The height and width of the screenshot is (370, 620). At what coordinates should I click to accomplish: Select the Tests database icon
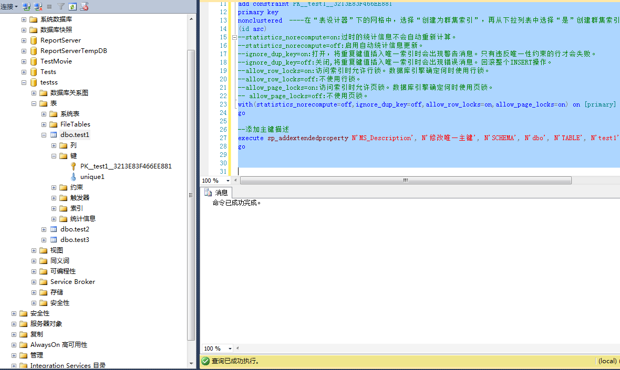point(34,72)
